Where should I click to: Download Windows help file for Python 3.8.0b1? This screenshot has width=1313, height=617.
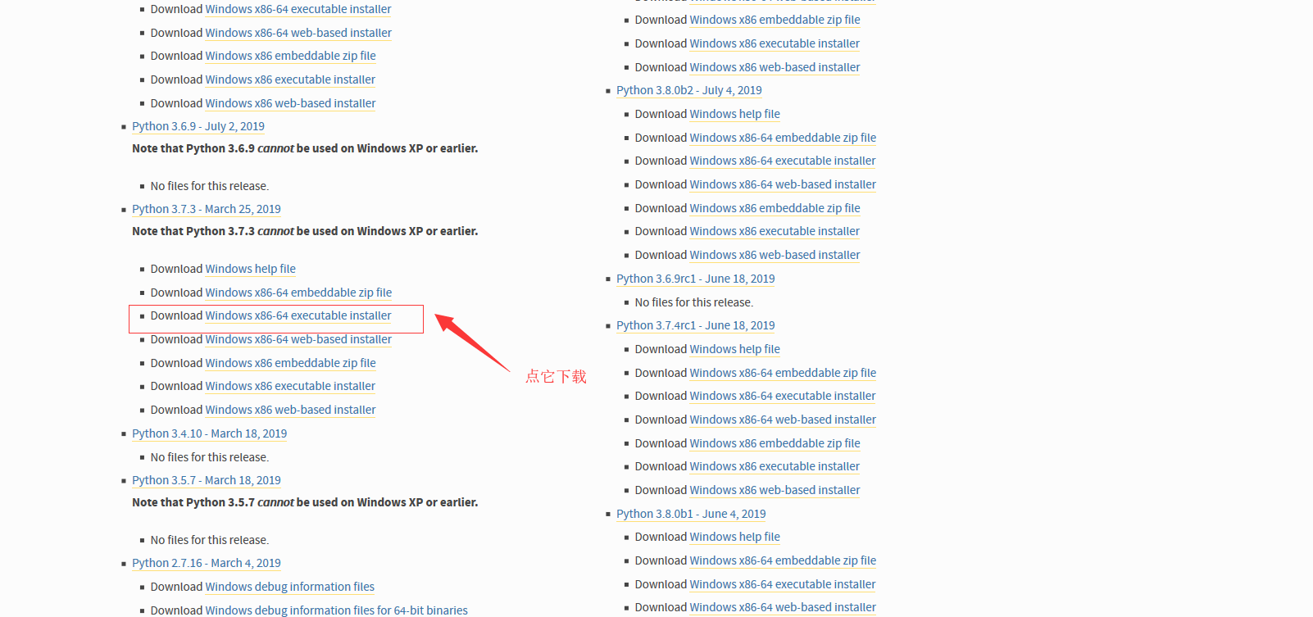pos(734,537)
